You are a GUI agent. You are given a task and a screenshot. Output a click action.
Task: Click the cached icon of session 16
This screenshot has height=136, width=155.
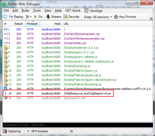coord(6,98)
